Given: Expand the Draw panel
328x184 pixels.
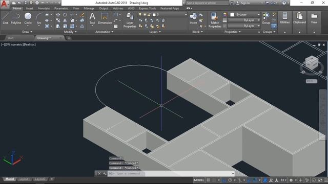Looking at the screenshot, I should coord(27,32).
